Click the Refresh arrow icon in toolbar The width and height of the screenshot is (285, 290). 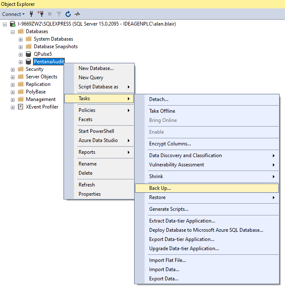(x=68, y=14)
